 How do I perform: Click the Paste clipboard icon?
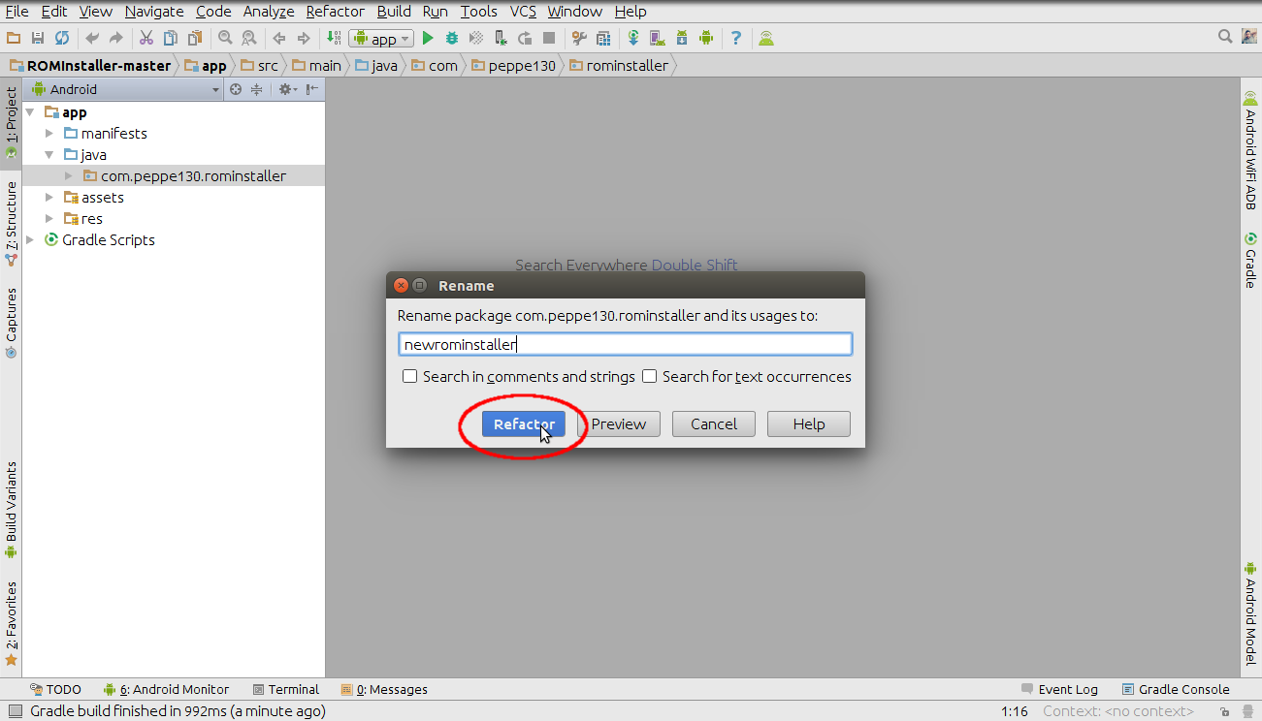tap(195, 38)
